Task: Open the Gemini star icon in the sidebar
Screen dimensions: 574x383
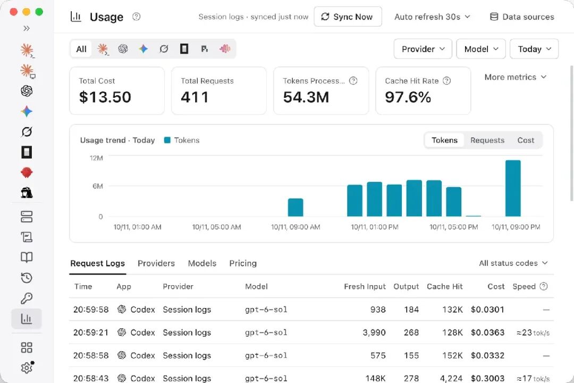Action: [x=27, y=111]
